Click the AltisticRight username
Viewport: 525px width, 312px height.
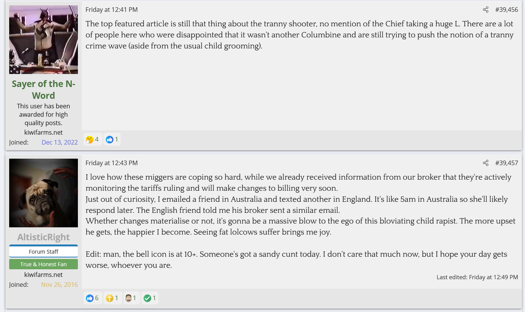[x=44, y=237]
